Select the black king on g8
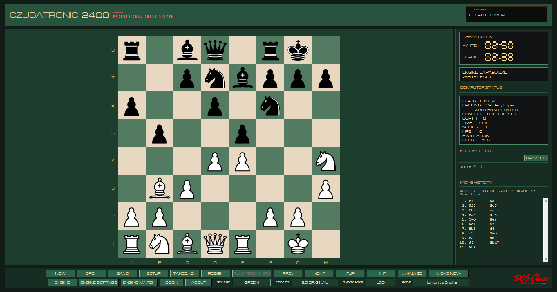The image size is (557, 292). coord(298,50)
